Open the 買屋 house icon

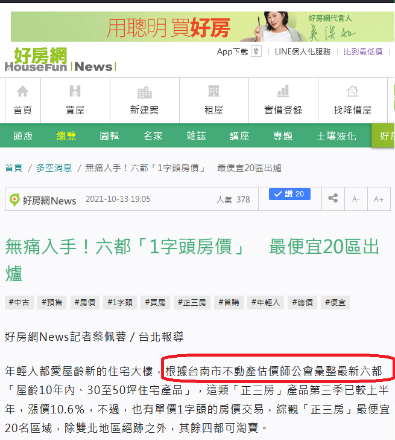coord(75,91)
